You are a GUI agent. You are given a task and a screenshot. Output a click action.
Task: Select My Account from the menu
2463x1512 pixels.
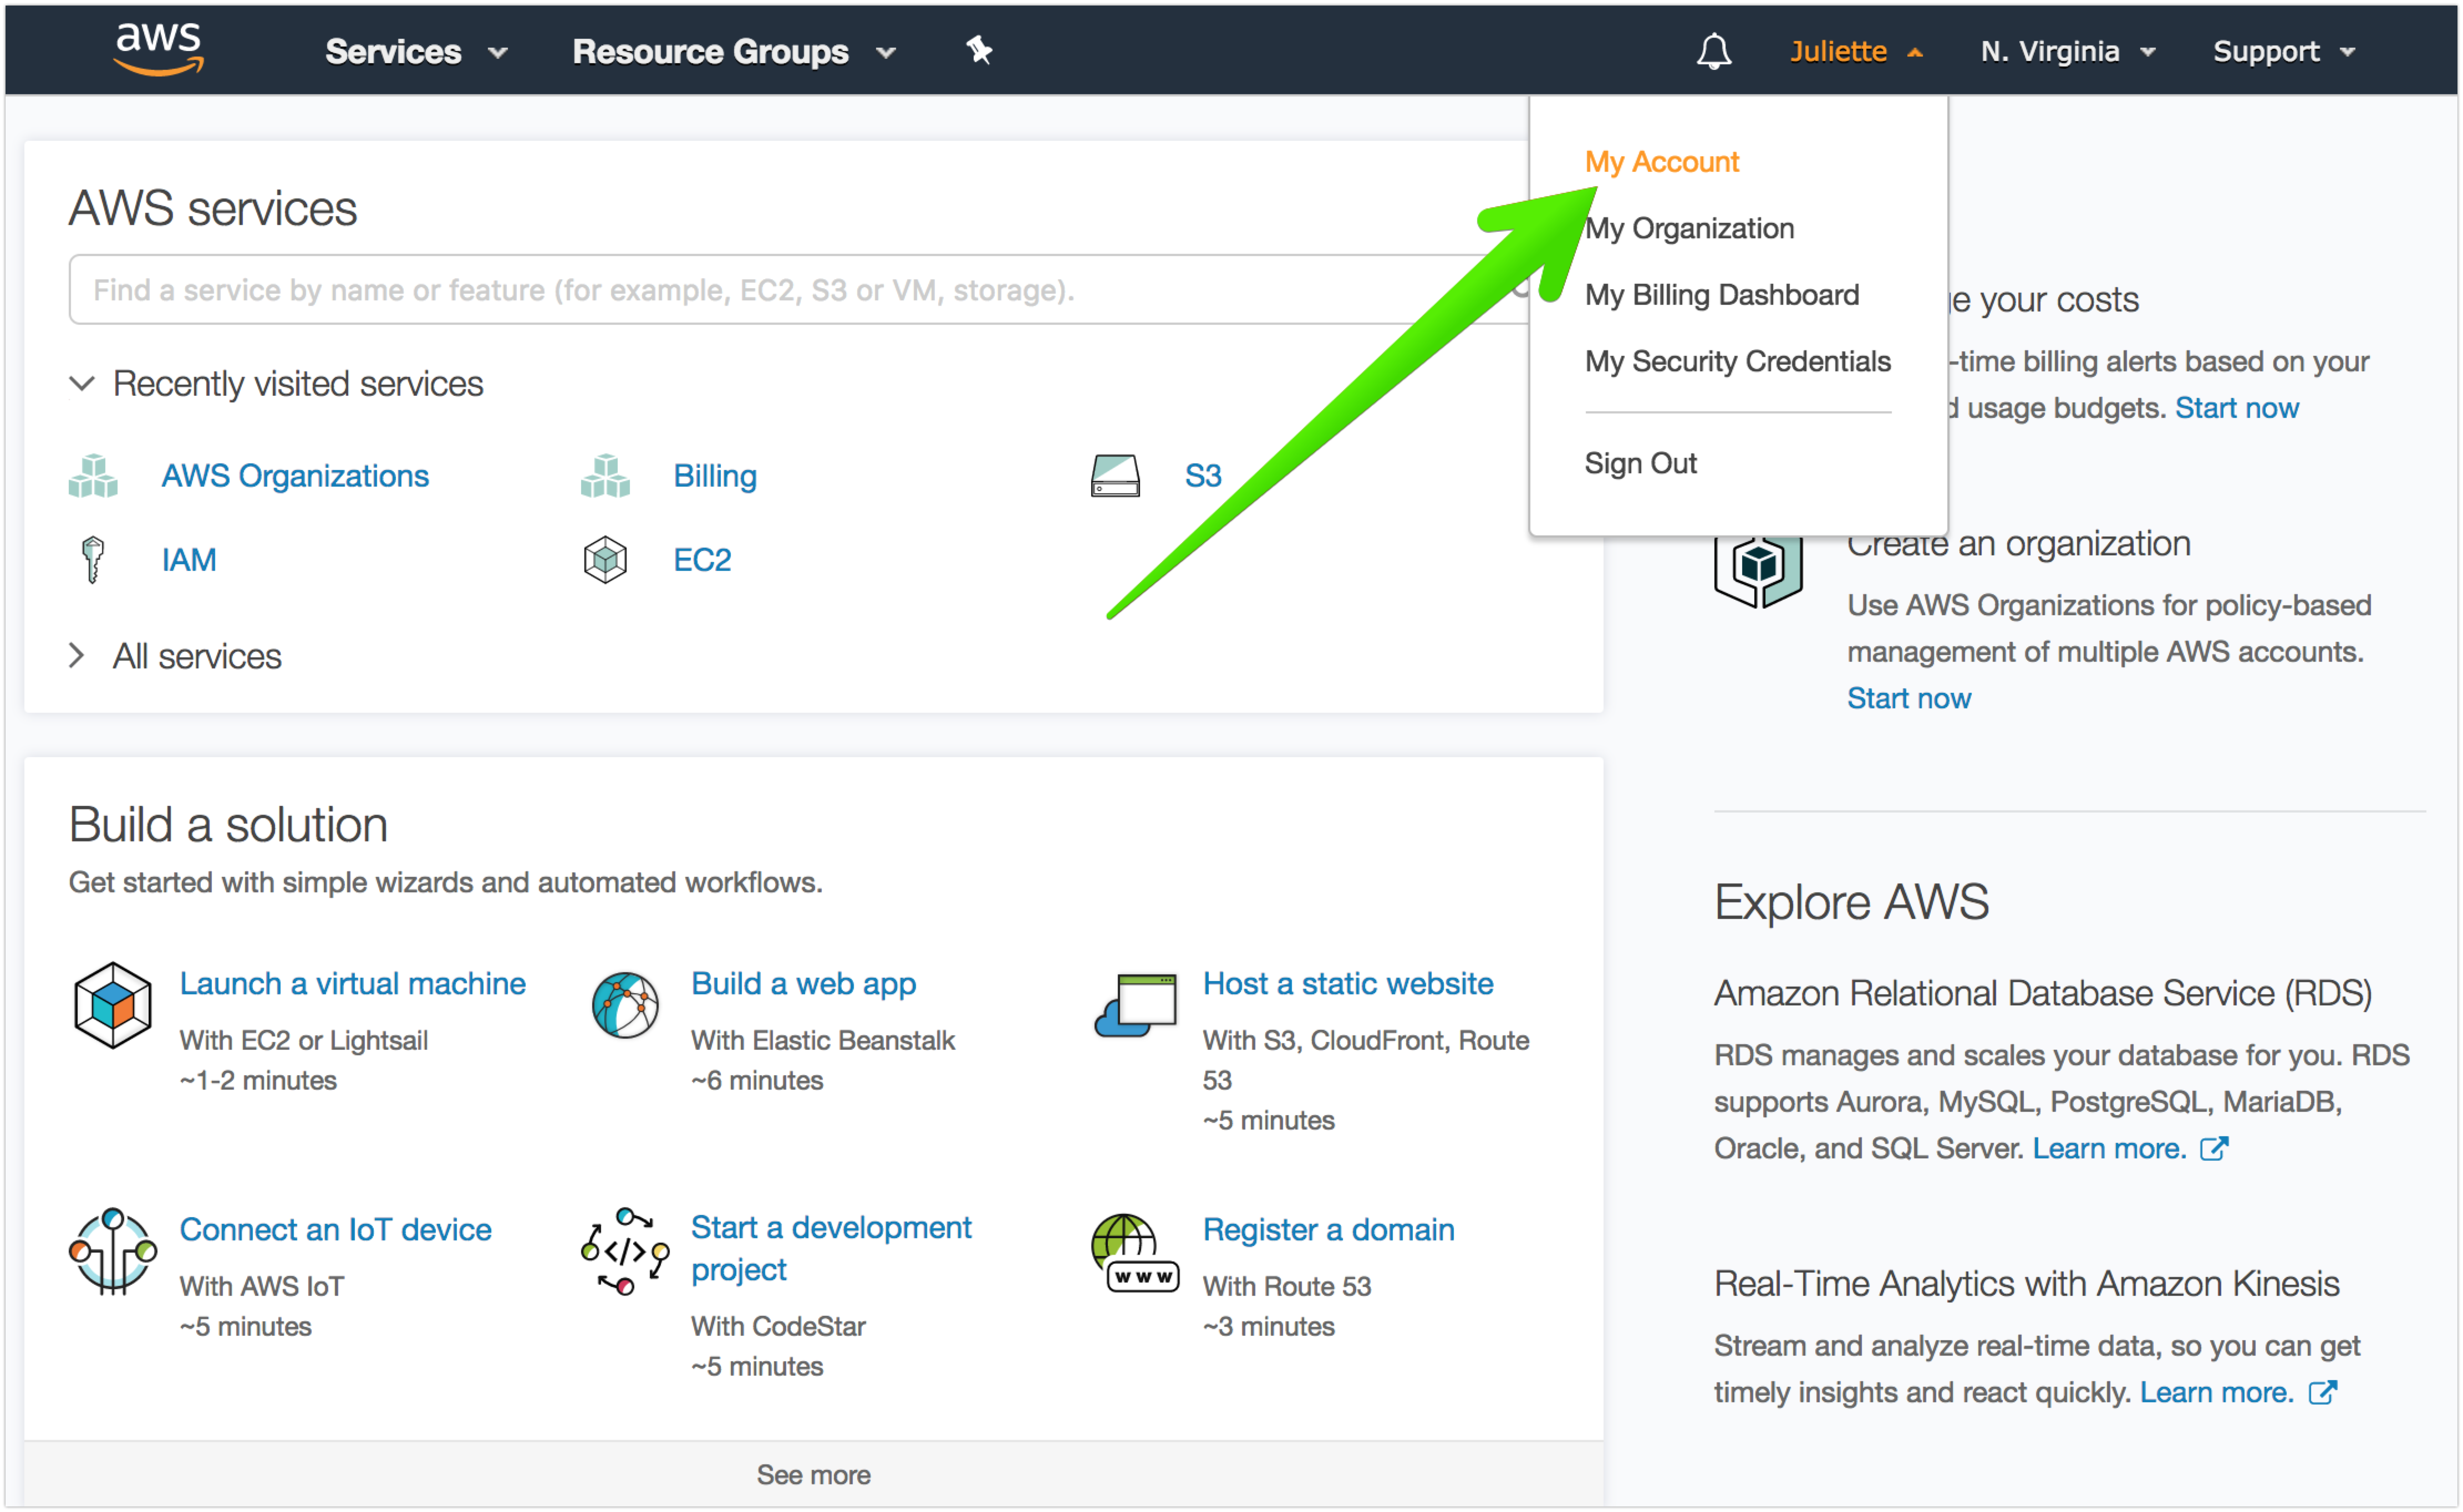1662,162
